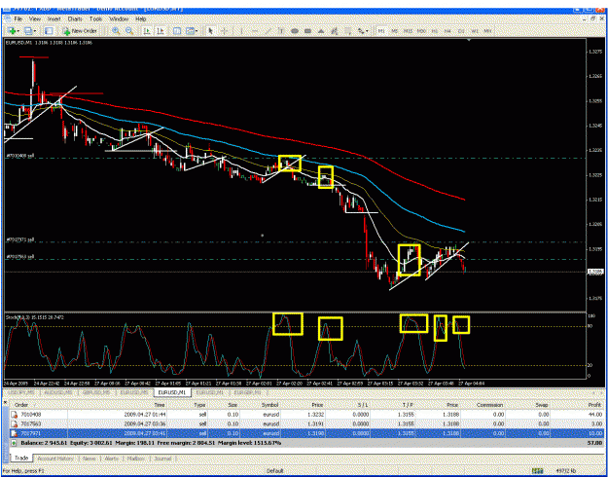Select order row 7010408

click(306, 415)
